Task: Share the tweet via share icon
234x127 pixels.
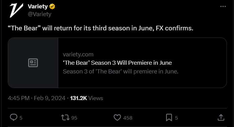Action: [x=221, y=117]
